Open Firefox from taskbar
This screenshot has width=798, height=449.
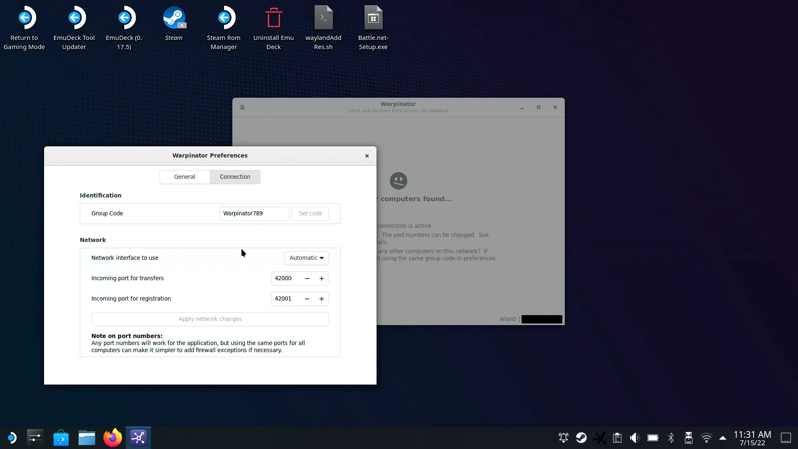click(x=113, y=438)
